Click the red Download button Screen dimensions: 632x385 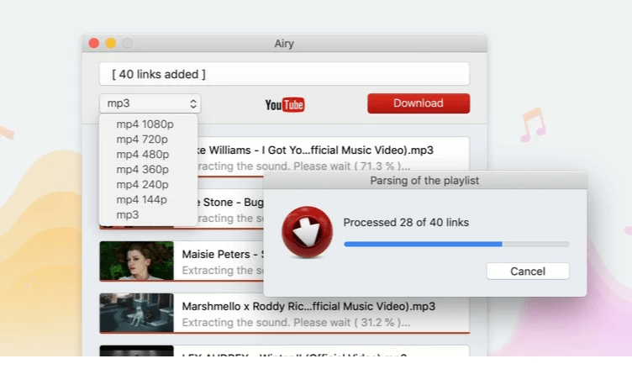[419, 103]
